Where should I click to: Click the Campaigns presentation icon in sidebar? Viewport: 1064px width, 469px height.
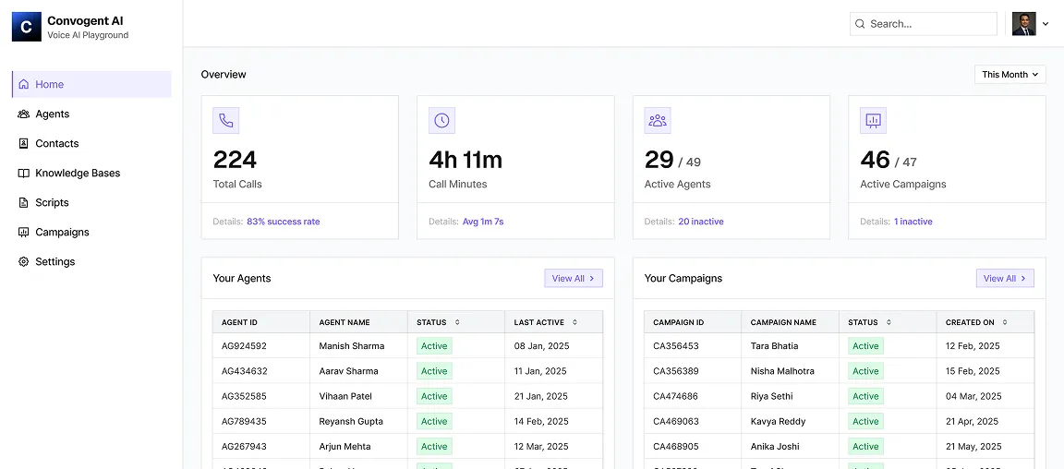coord(24,232)
